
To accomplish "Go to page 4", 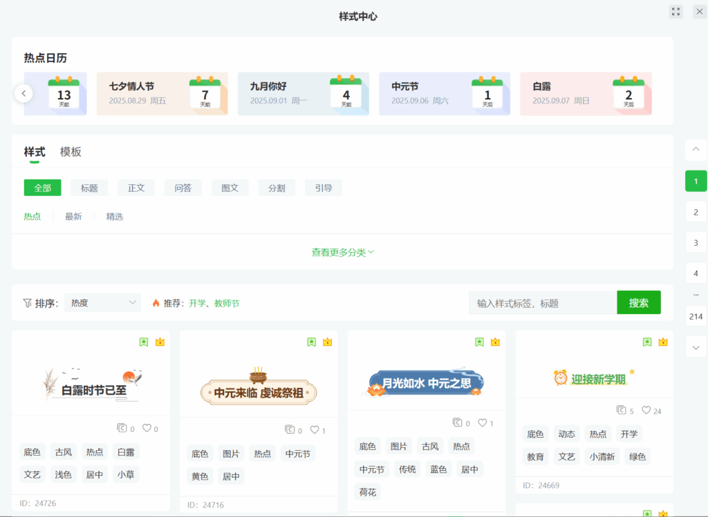I will [x=696, y=273].
